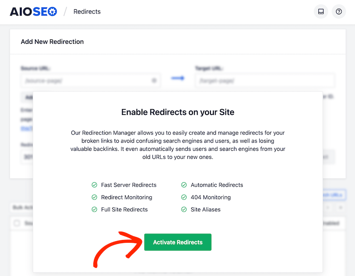Click the checkmark beside Automatic Redirects
The width and height of the screenshot is (355, 276).
tap(184, 185)
